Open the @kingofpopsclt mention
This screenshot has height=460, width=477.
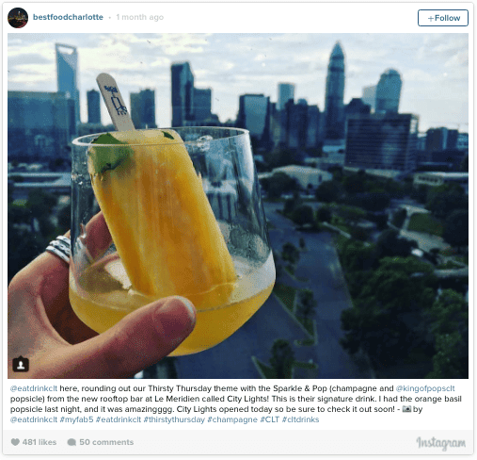(x=425, y=388)
